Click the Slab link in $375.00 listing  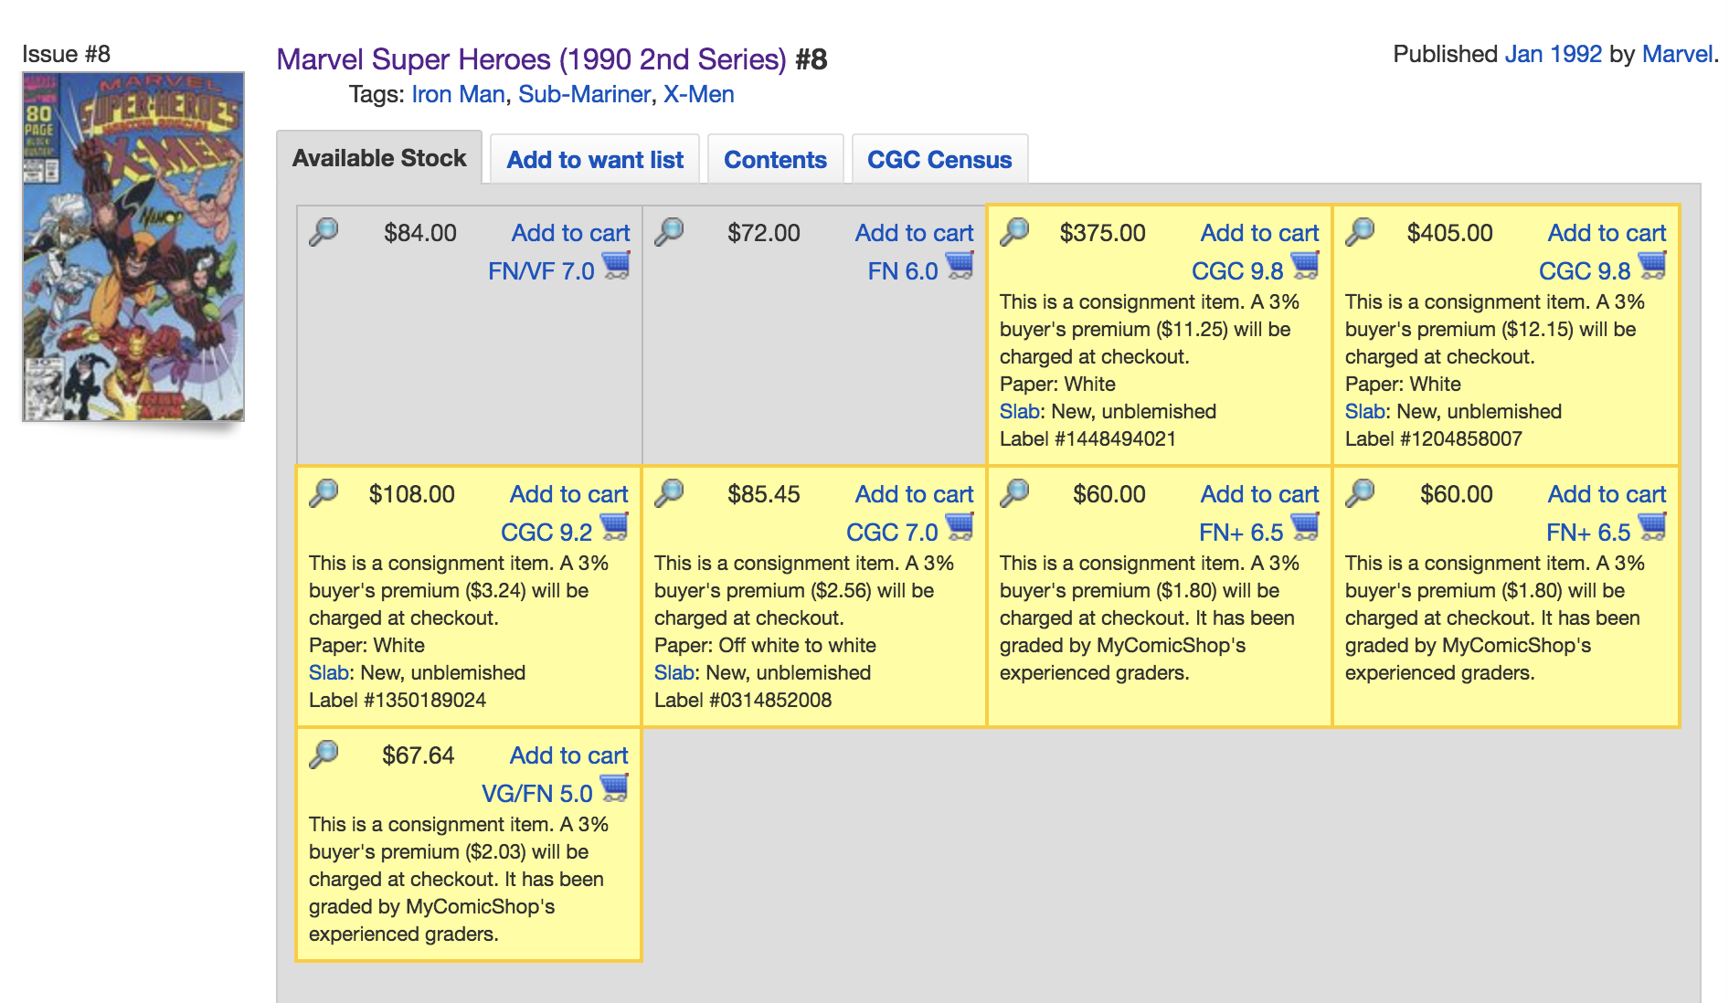click(x=1019, y=411)
